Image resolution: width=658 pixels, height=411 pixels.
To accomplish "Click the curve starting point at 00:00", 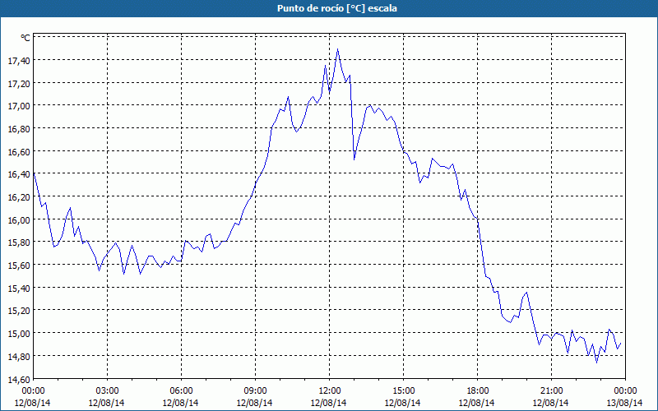I will pyautogui.click(x=34, y=173).
